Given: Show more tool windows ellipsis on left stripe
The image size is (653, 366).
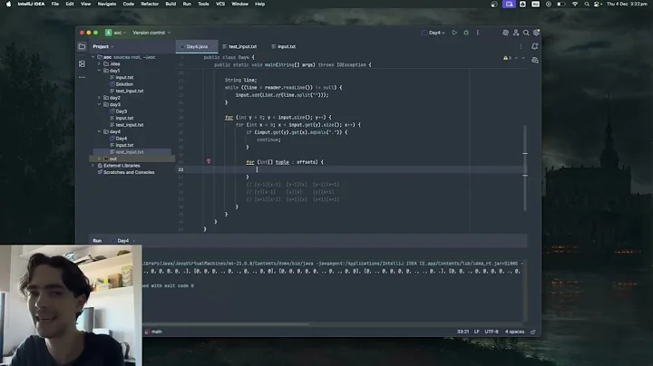Looking at the screenshot, I should 82,77.
